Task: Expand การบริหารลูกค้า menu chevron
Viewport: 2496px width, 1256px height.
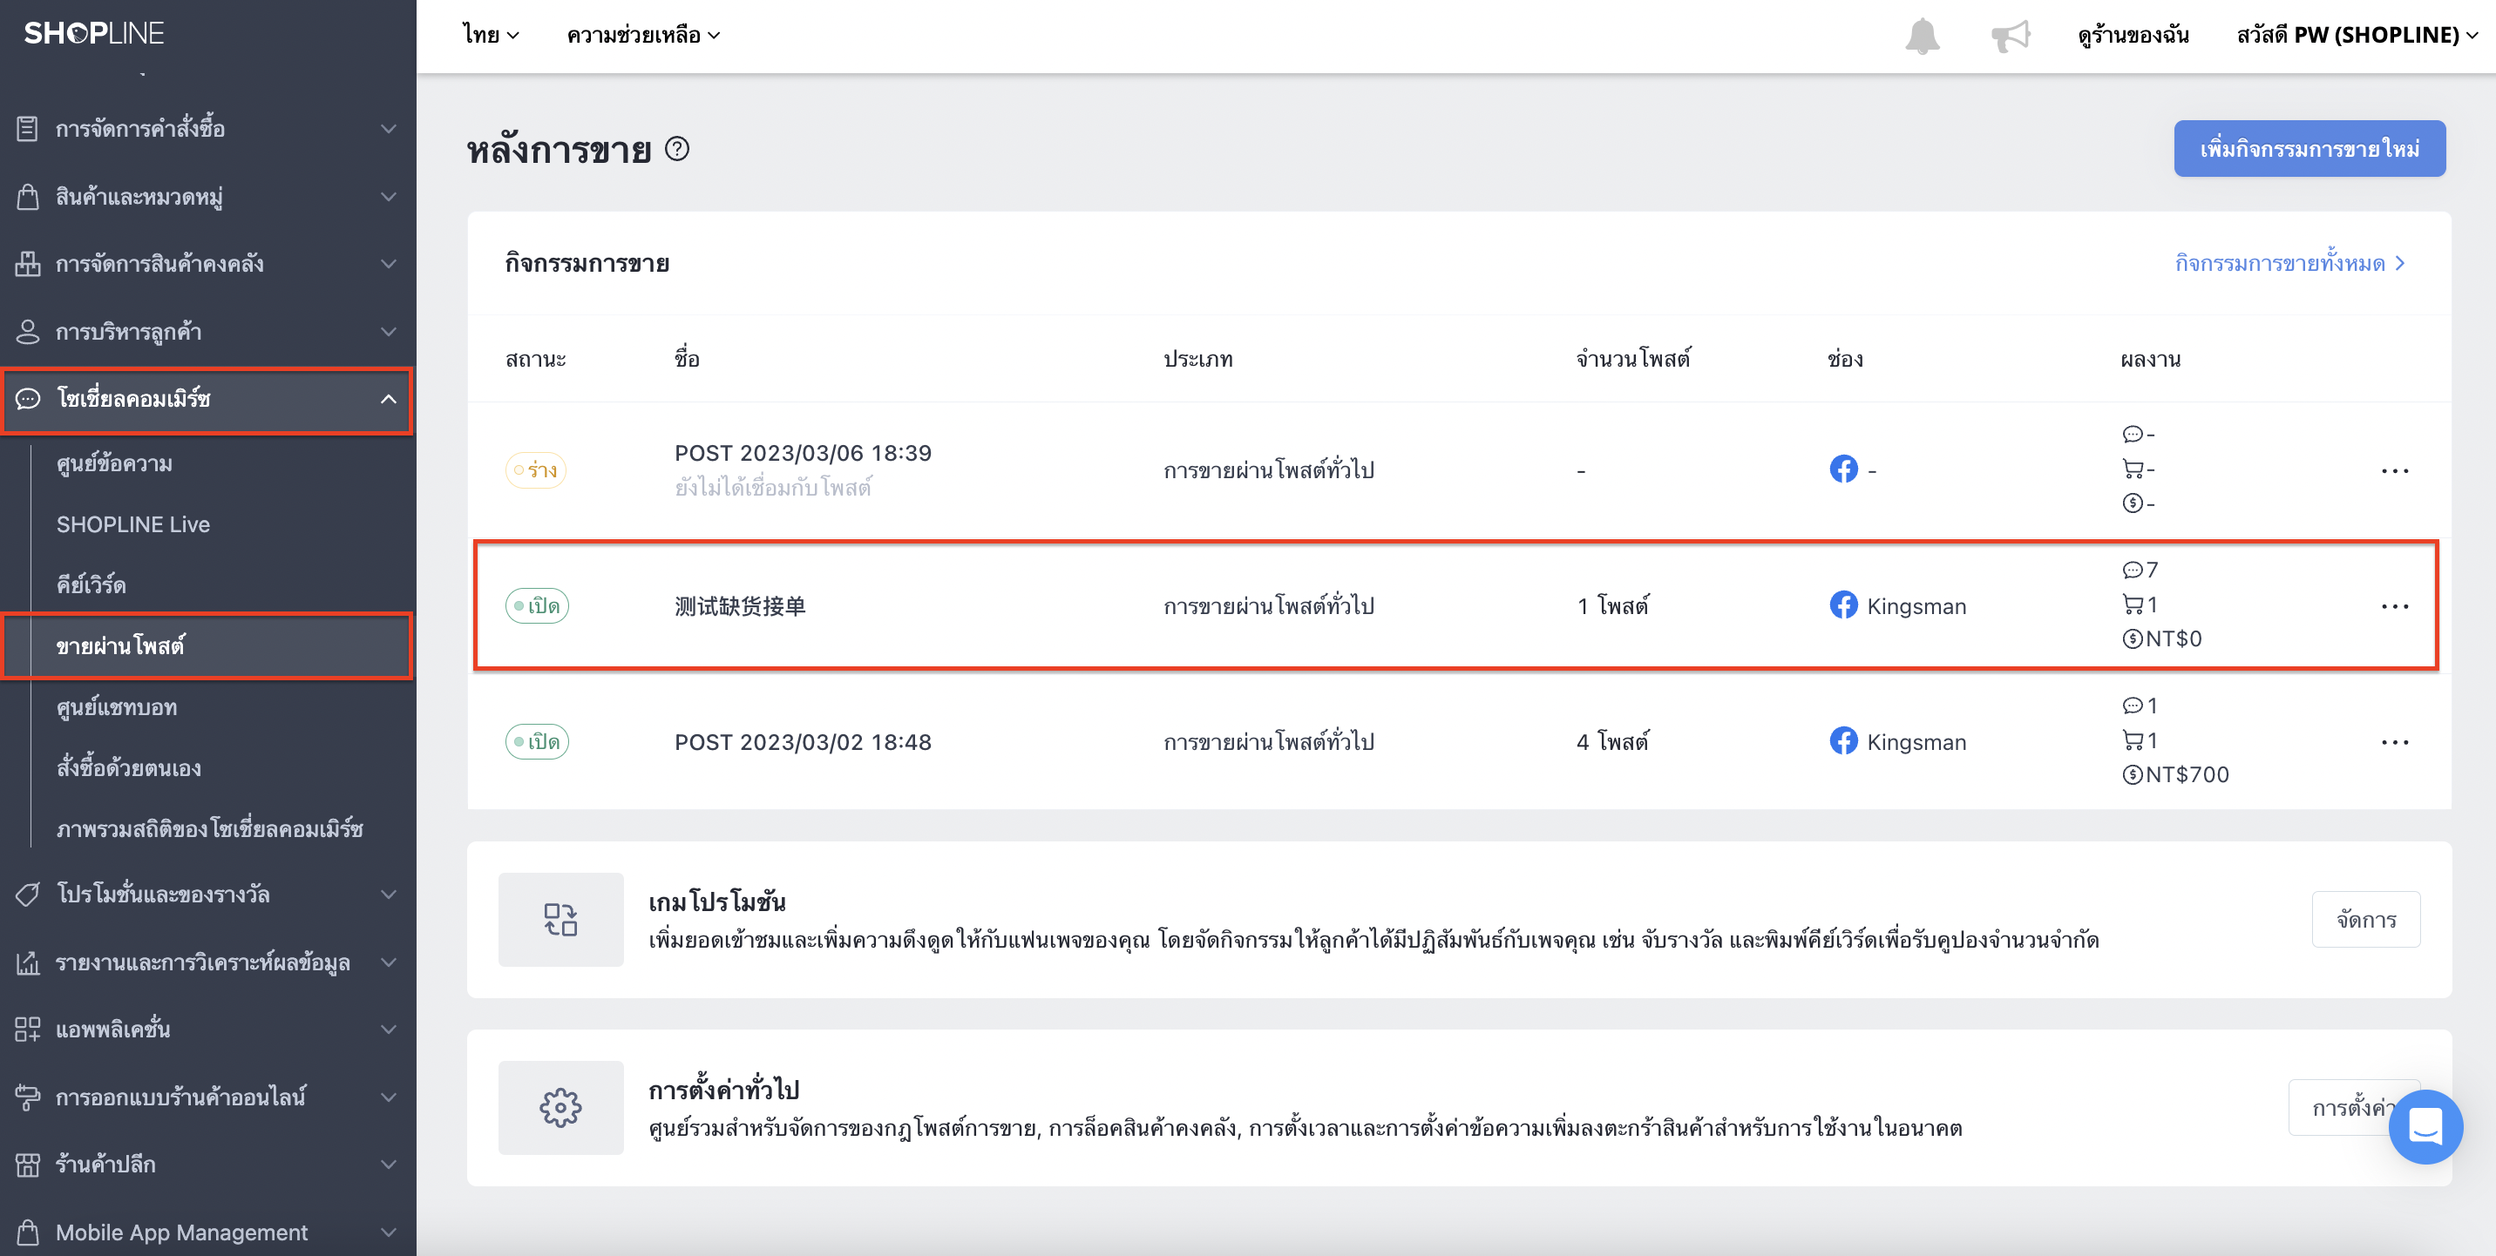Action: 389,331
